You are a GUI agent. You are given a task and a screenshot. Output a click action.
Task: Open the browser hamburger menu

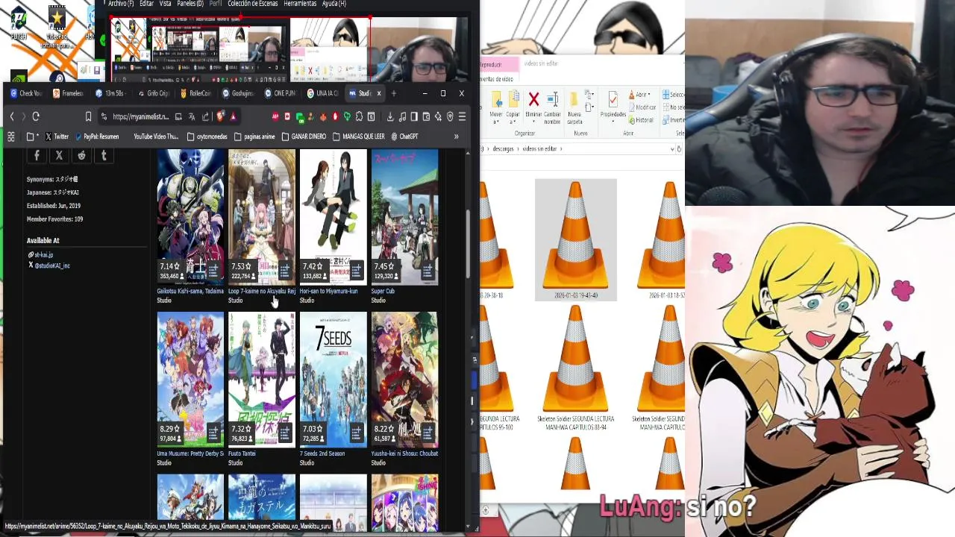(x=462, y=116)
